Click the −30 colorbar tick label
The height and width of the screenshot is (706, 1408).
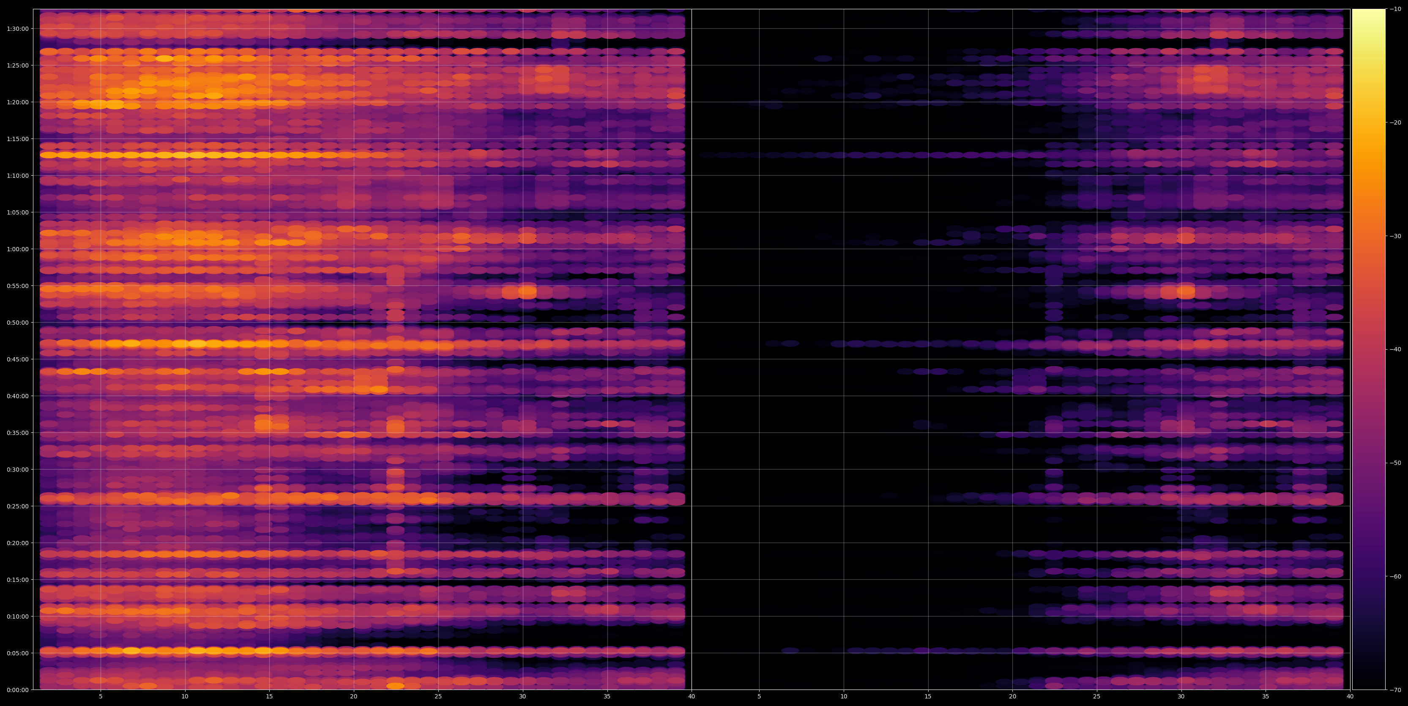pos(1394,236)
